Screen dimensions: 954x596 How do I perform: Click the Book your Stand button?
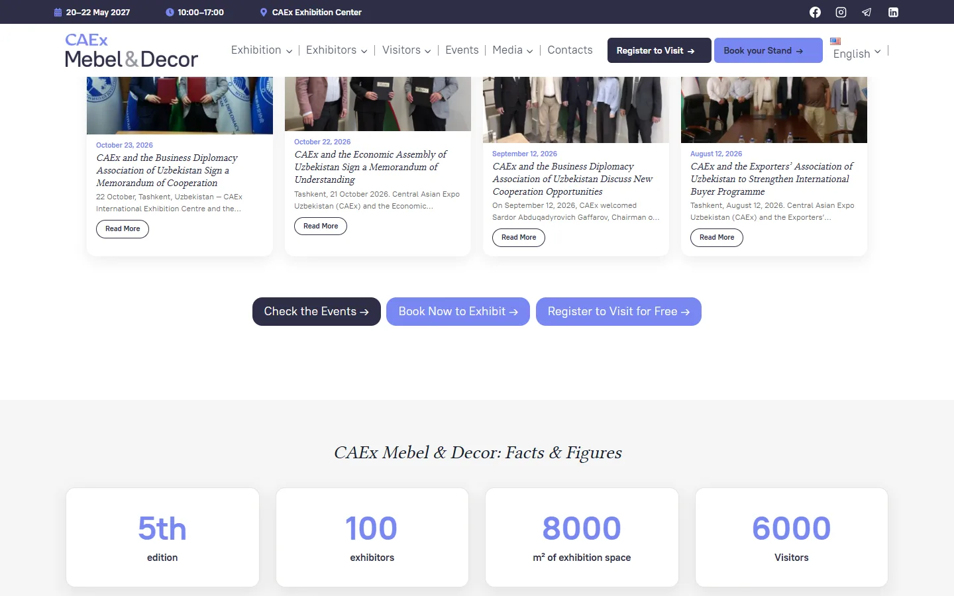pyautogui.click(x=768, y=50)
